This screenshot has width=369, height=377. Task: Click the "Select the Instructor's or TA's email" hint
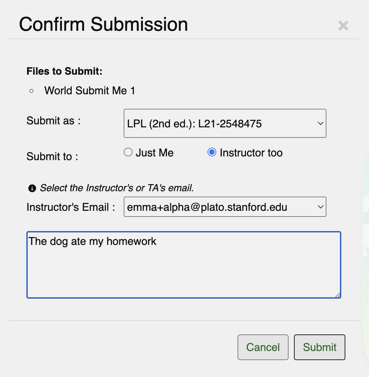pyautogui.click(x=117, y=188)
